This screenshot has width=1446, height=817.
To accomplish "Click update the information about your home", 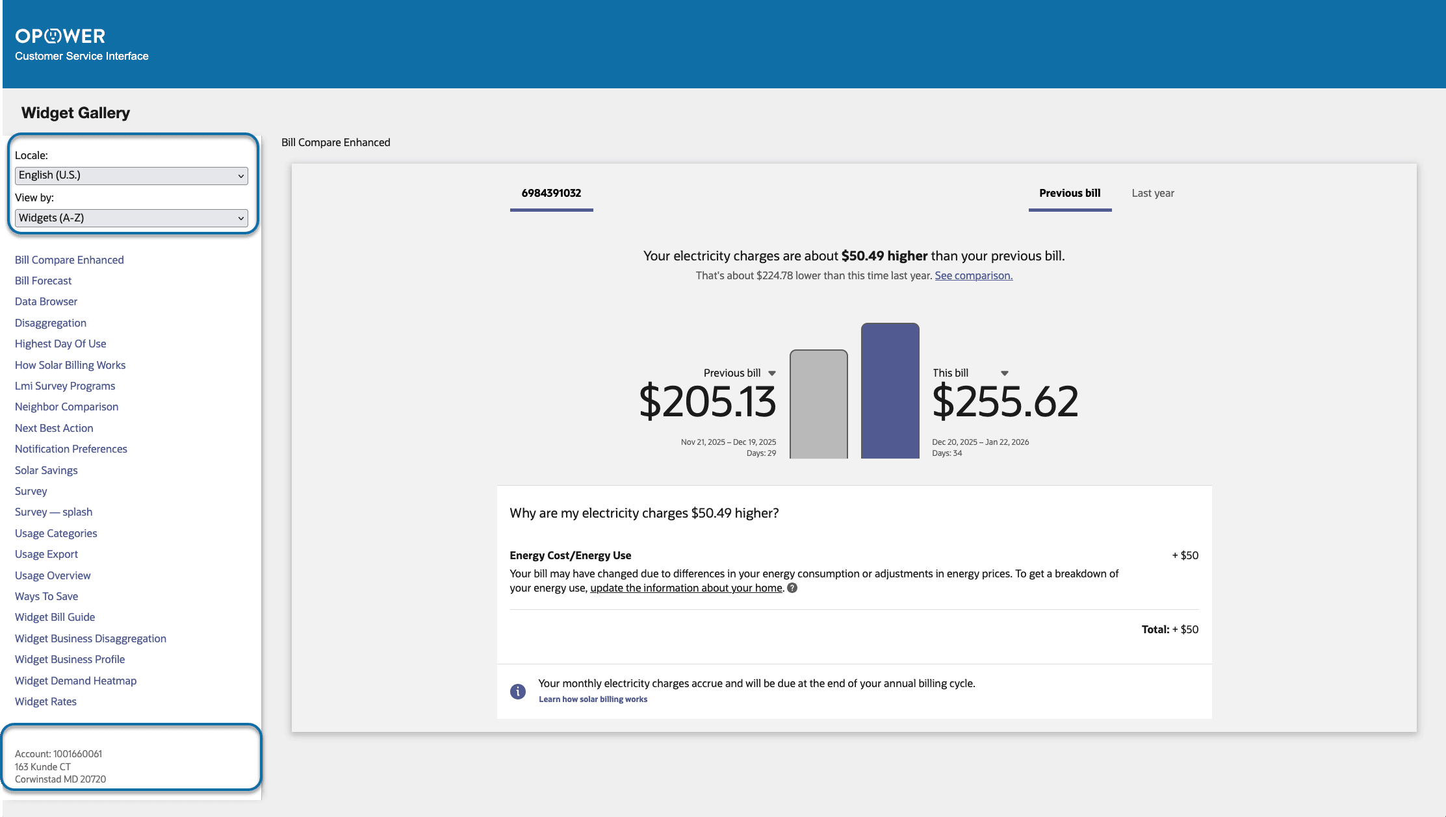I will pyautogui.click(x=686, y=588).
